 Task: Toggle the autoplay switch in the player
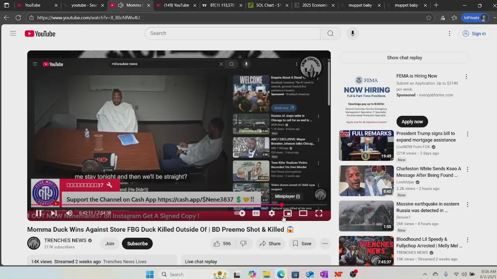pyautogui.click(x=240, y=213)
